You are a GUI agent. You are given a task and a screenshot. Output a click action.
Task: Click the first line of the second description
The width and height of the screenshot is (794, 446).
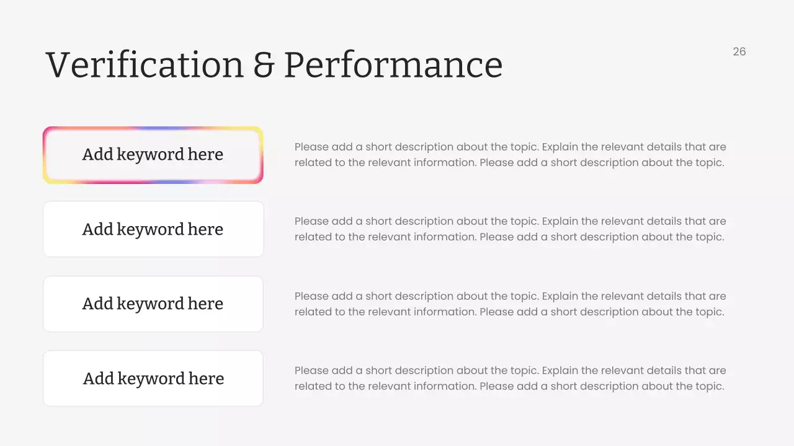click(x=510, y=221)
